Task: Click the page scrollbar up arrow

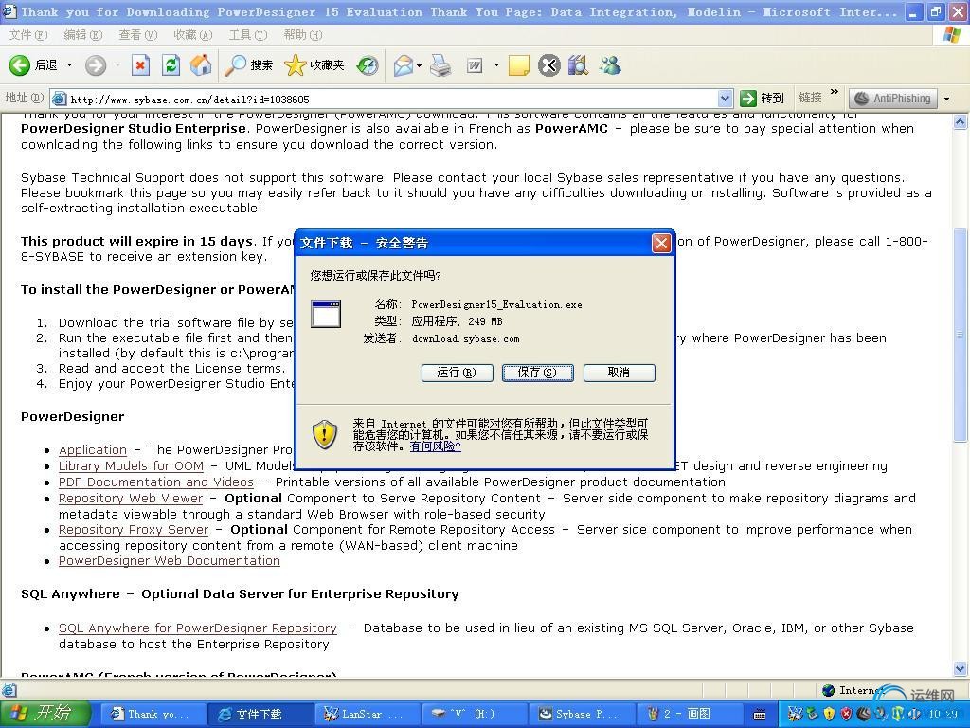Action: tap(961, 121)
